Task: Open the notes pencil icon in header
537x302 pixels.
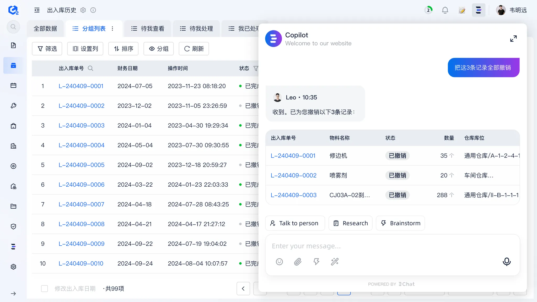Action: point(462,10)
